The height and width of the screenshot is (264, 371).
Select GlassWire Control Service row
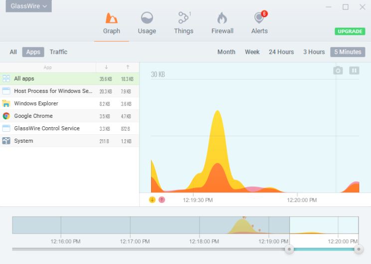[70, 129]
